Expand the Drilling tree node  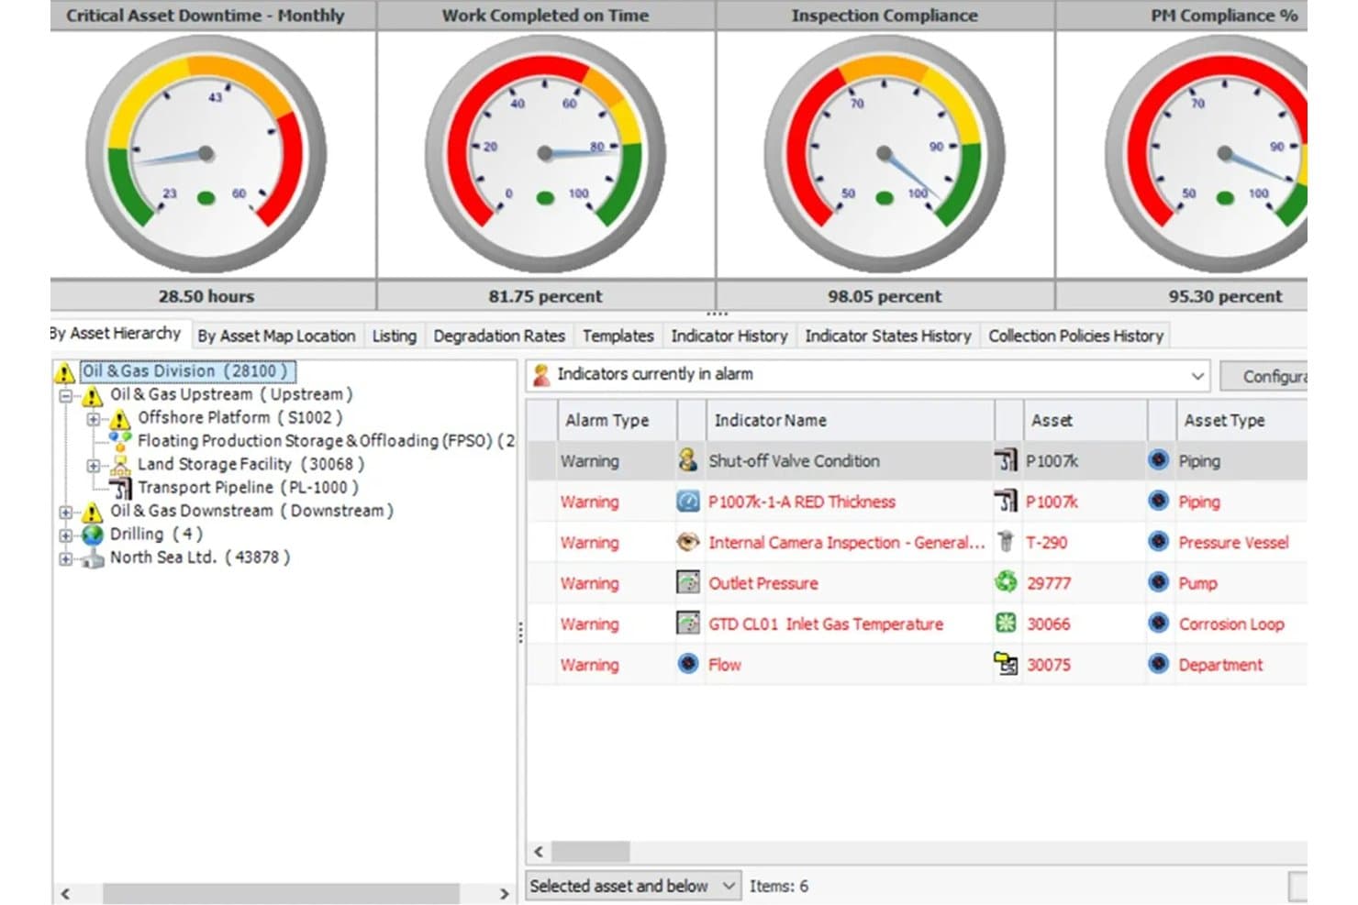pyautogui.click(x=65, y=535)
